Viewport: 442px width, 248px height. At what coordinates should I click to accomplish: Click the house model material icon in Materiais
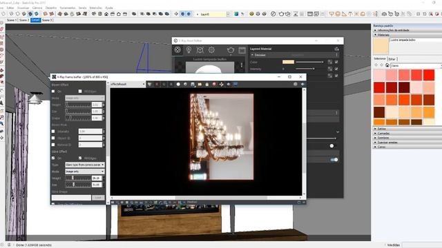coord(387,65)
